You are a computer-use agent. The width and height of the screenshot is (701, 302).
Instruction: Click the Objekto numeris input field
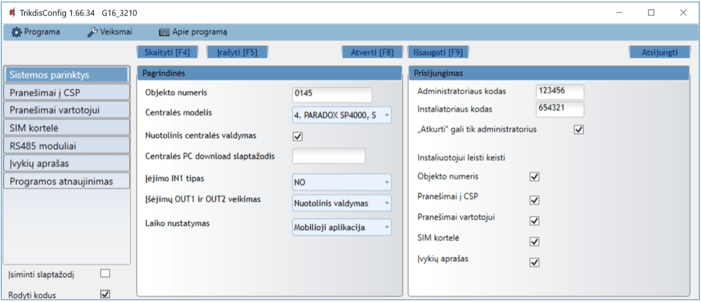click(x=332, y=94)
